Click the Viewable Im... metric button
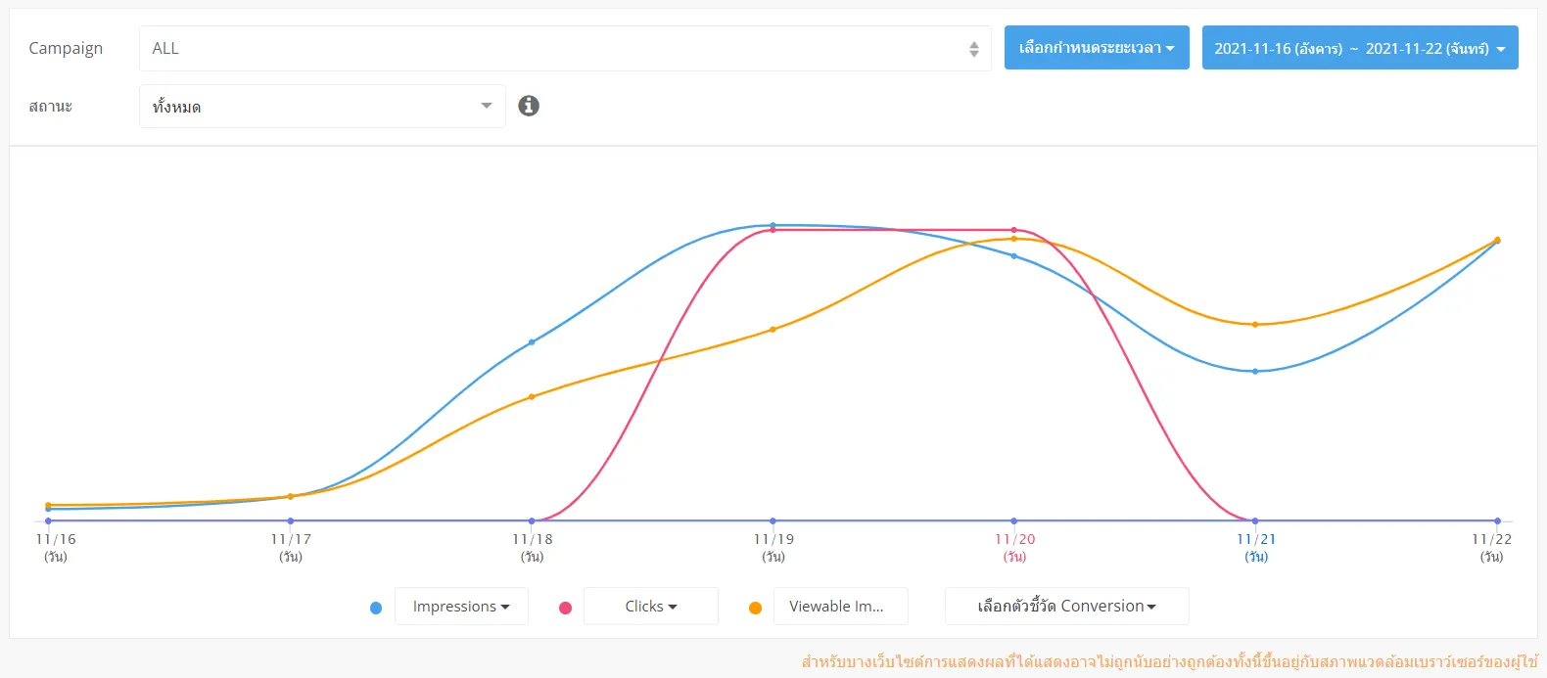 coord(840,607)
